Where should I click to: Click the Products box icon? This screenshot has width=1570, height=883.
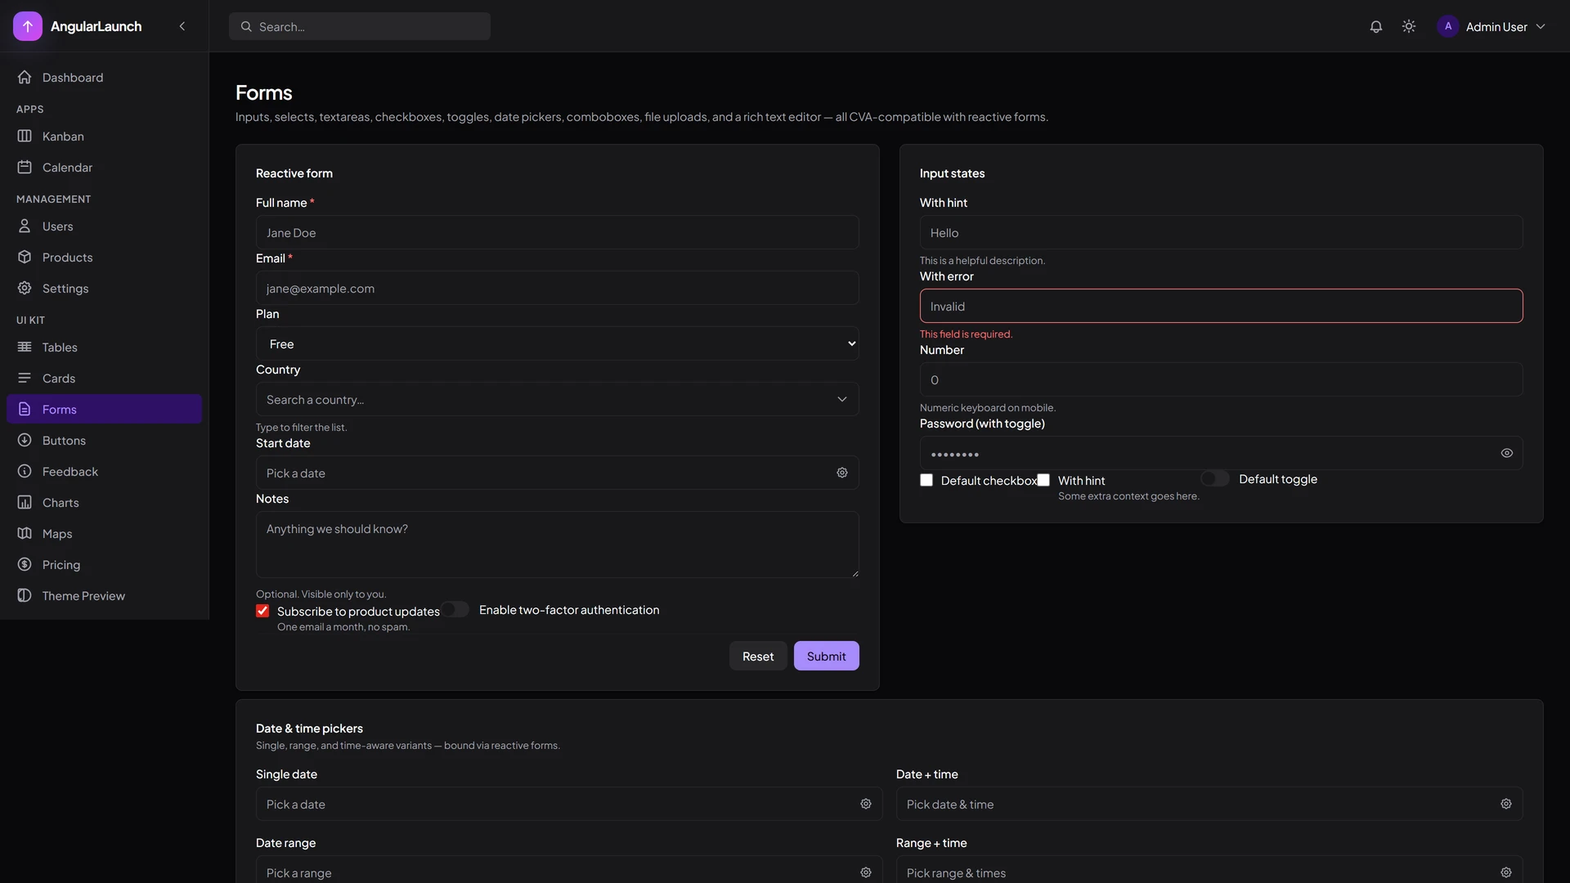(x=25, y=257)
